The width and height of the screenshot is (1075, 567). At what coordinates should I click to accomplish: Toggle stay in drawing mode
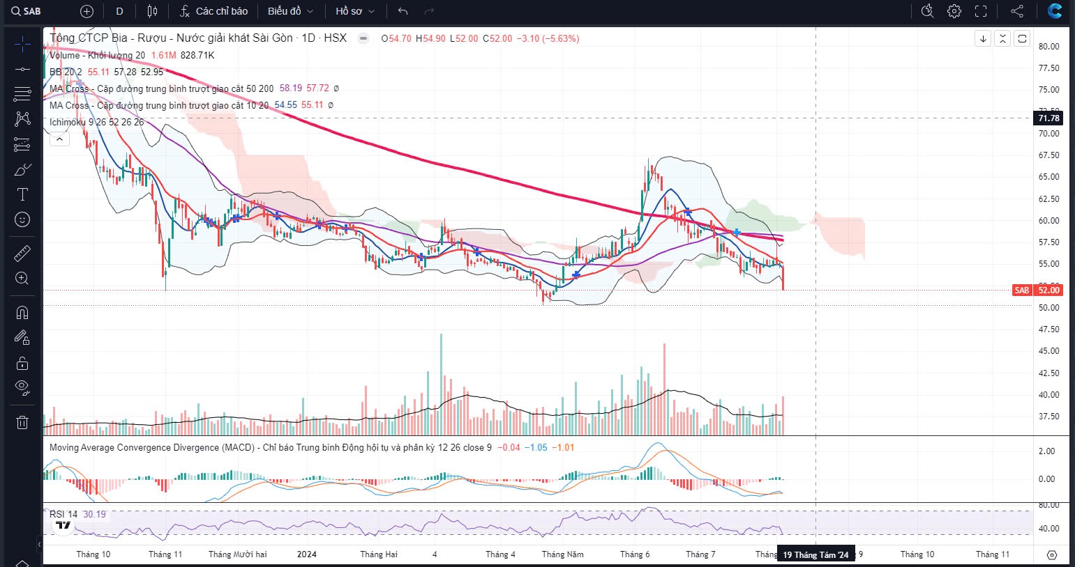click(x=22, y=338)
